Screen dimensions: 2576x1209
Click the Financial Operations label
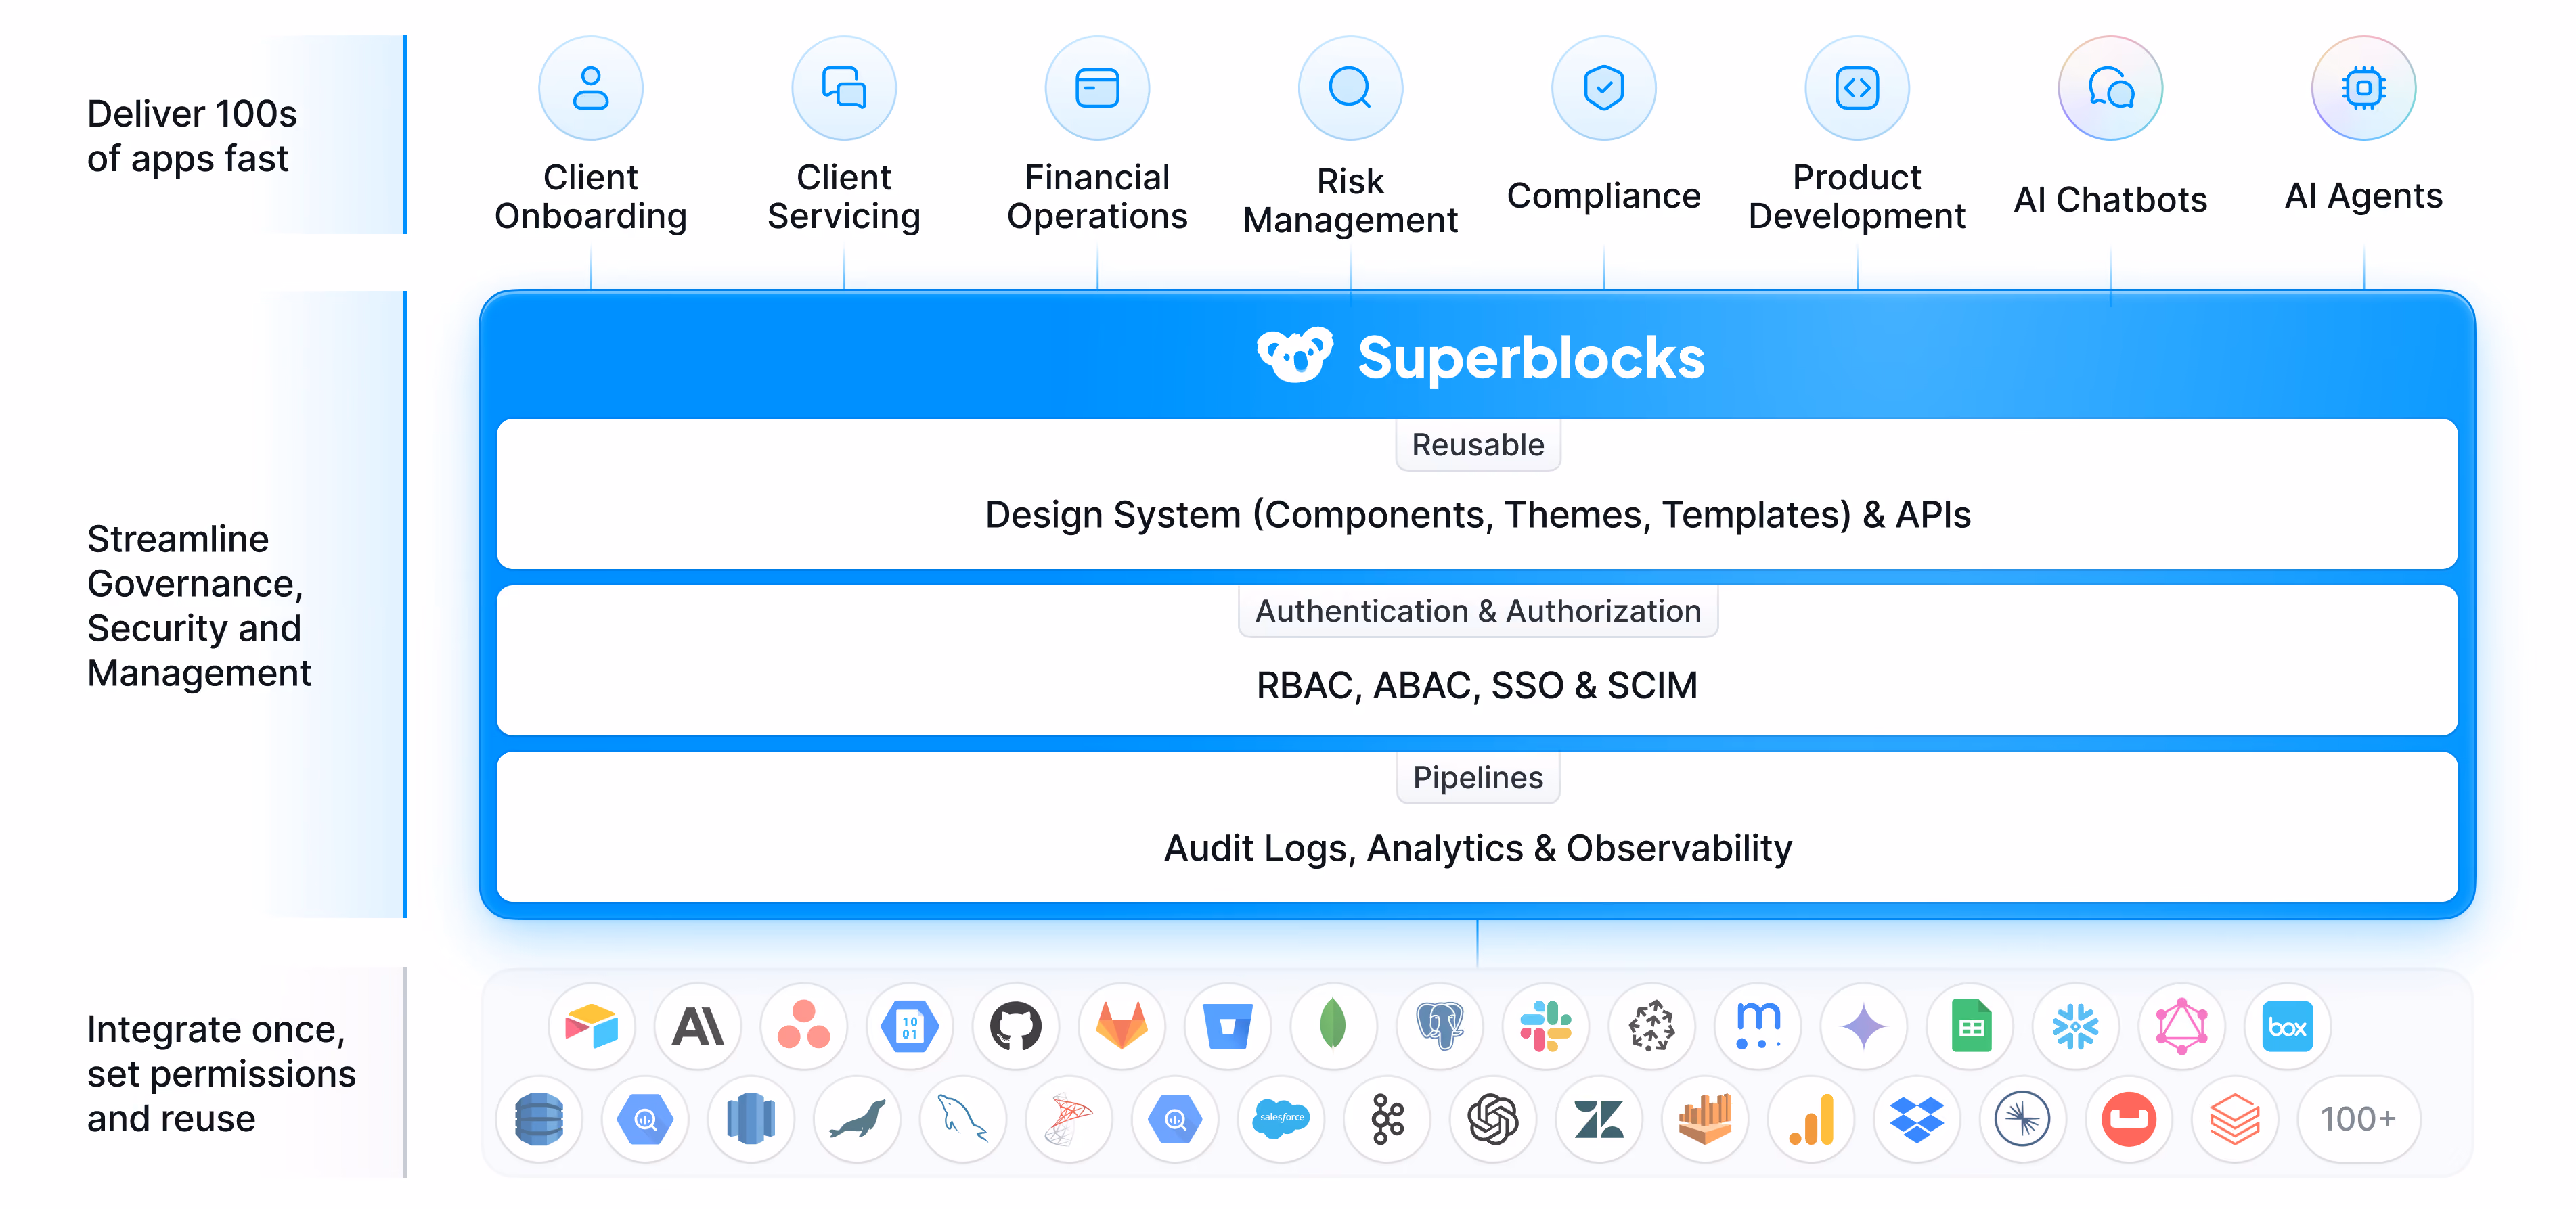[x=1097, y=196]
